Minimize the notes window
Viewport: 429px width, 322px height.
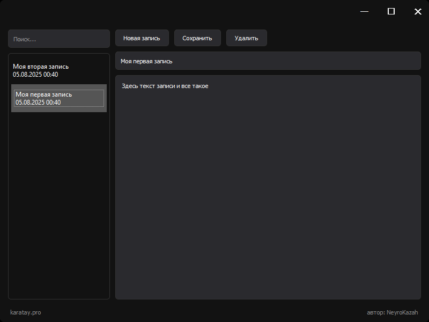(365, 11)
